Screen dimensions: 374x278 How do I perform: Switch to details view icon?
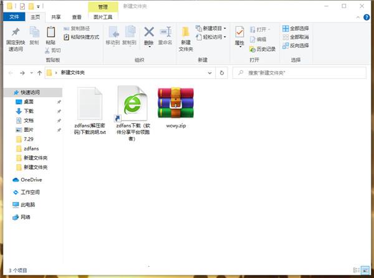(x=356, y=270)
